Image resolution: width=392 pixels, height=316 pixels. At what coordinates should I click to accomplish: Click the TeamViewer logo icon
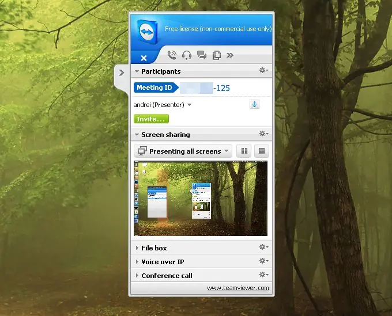click(148, 32)
